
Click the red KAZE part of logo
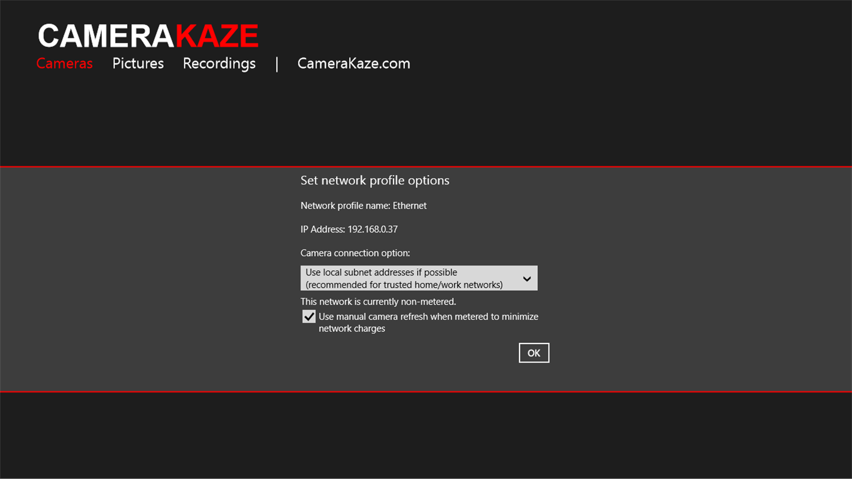tap(217, 36)
